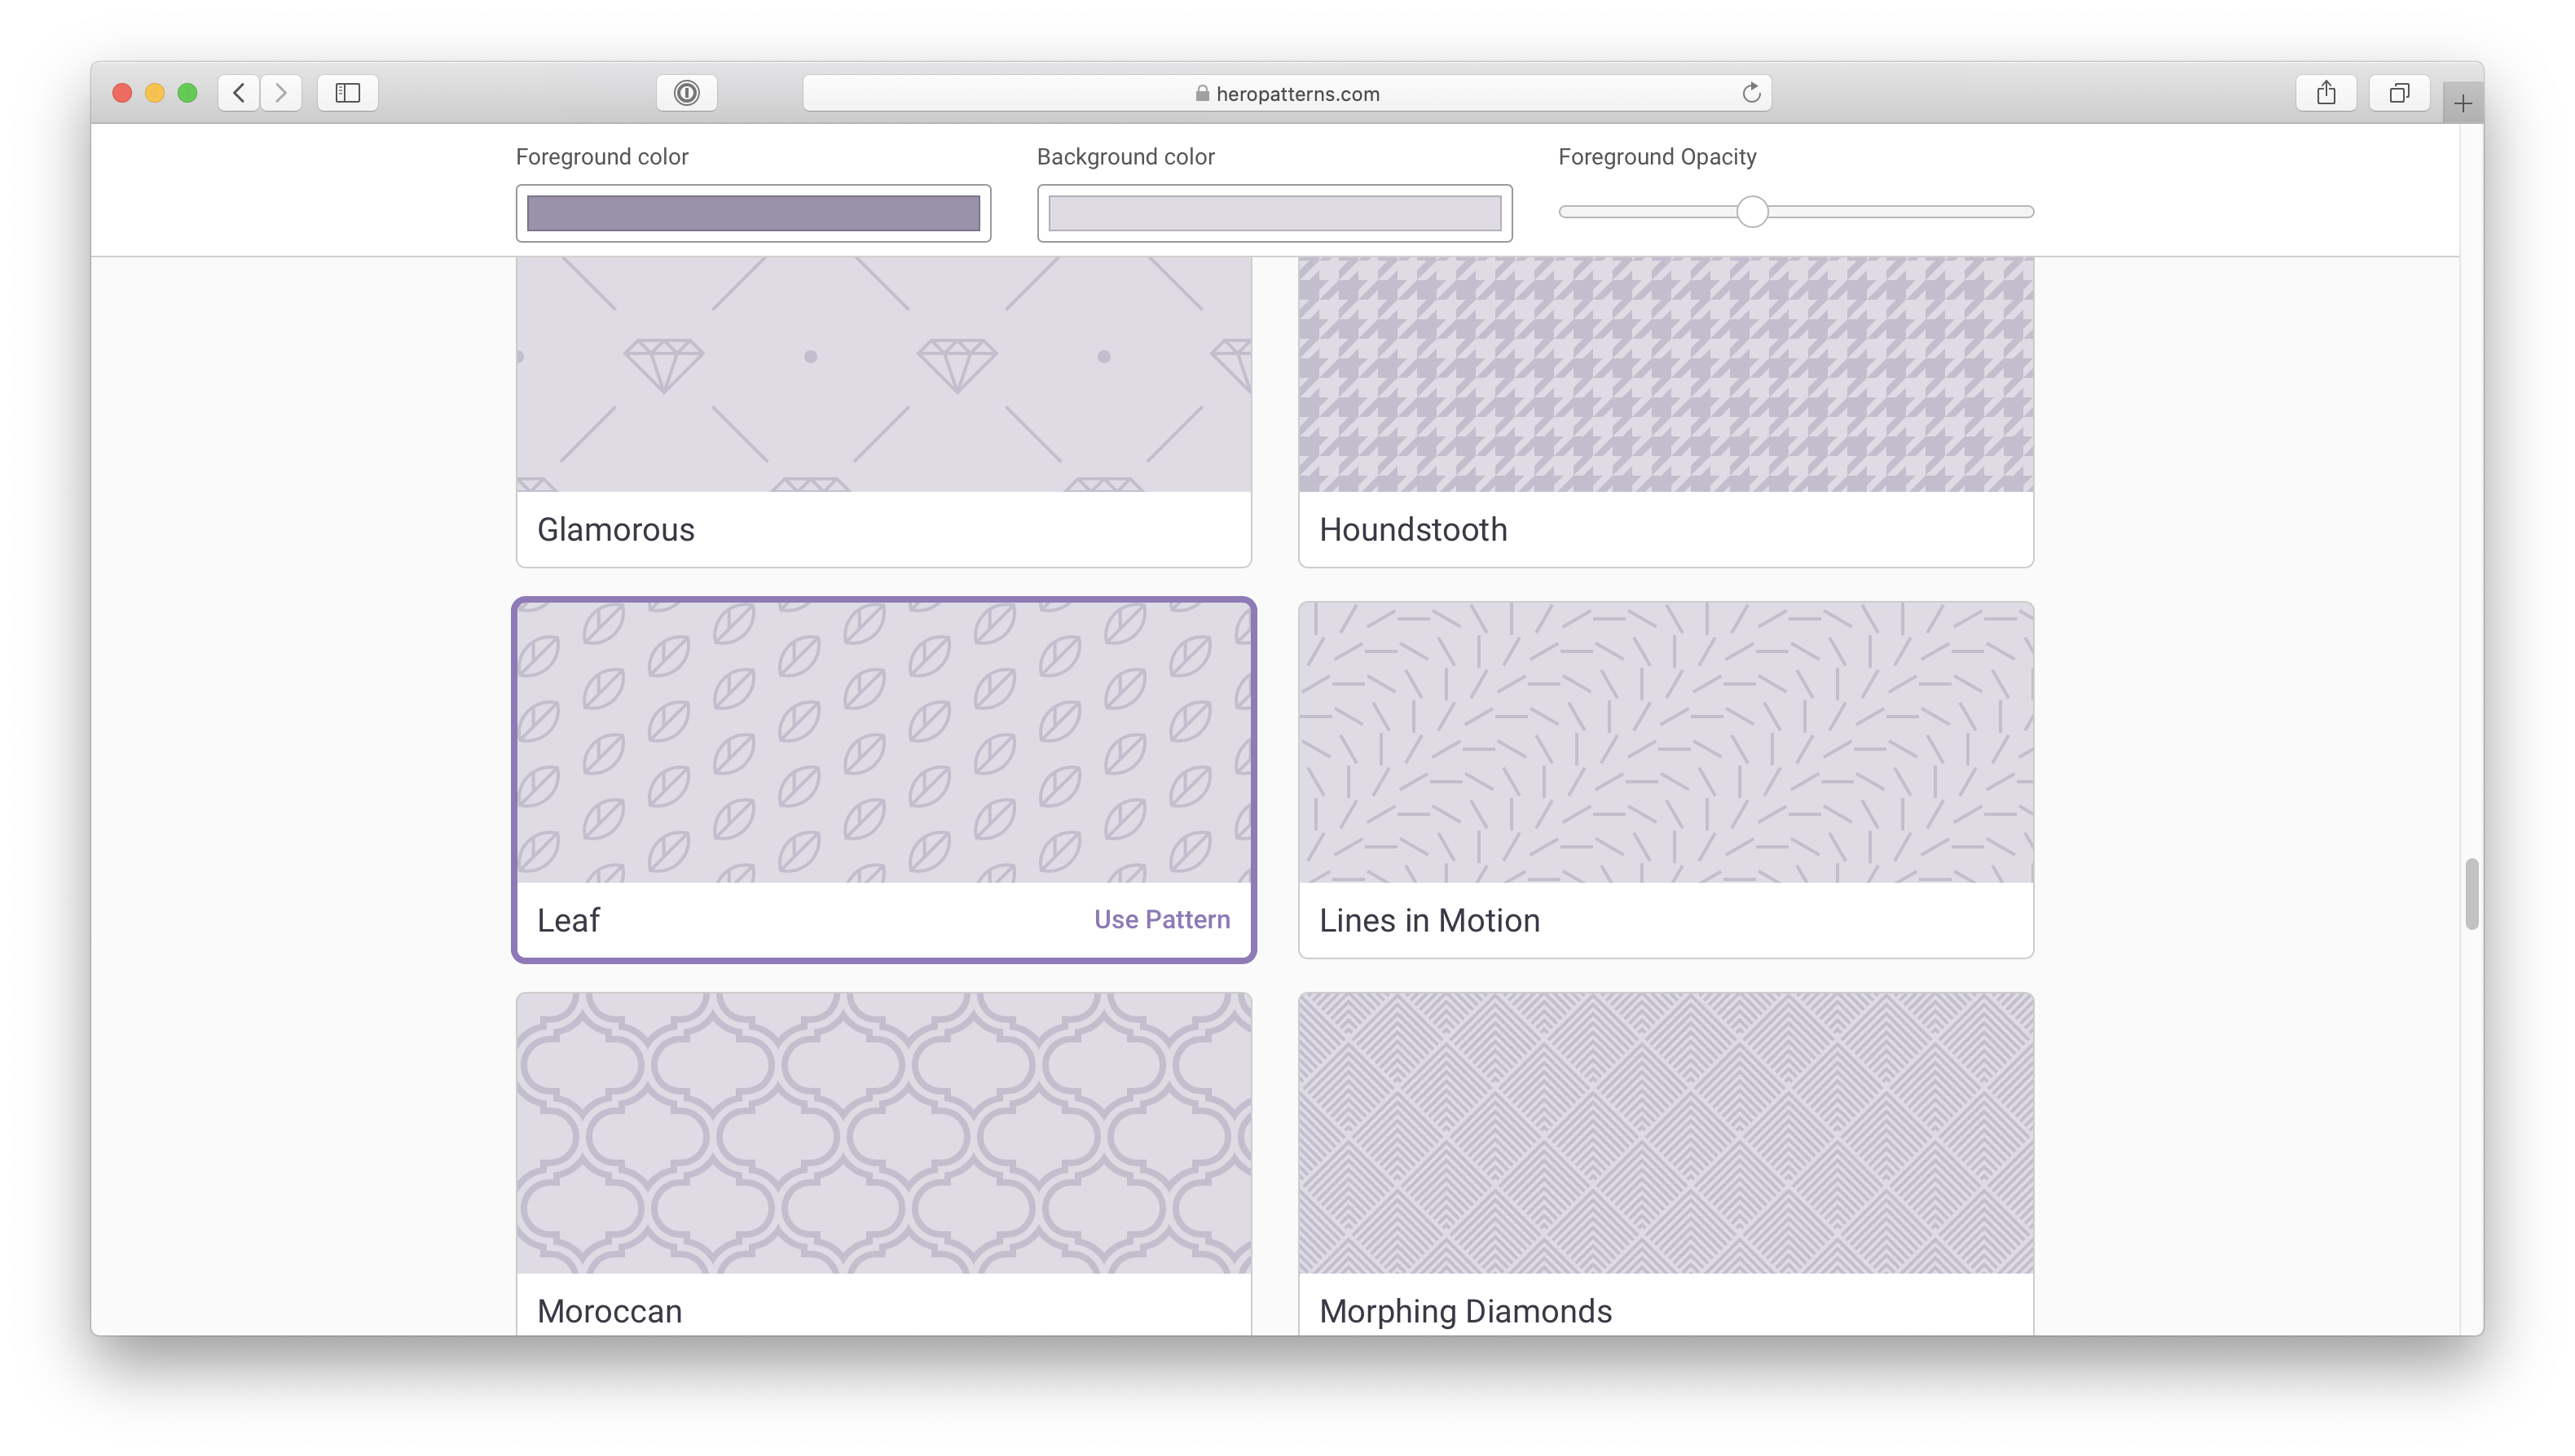Reload the heropatterns.com page

tap(1750, 93)
